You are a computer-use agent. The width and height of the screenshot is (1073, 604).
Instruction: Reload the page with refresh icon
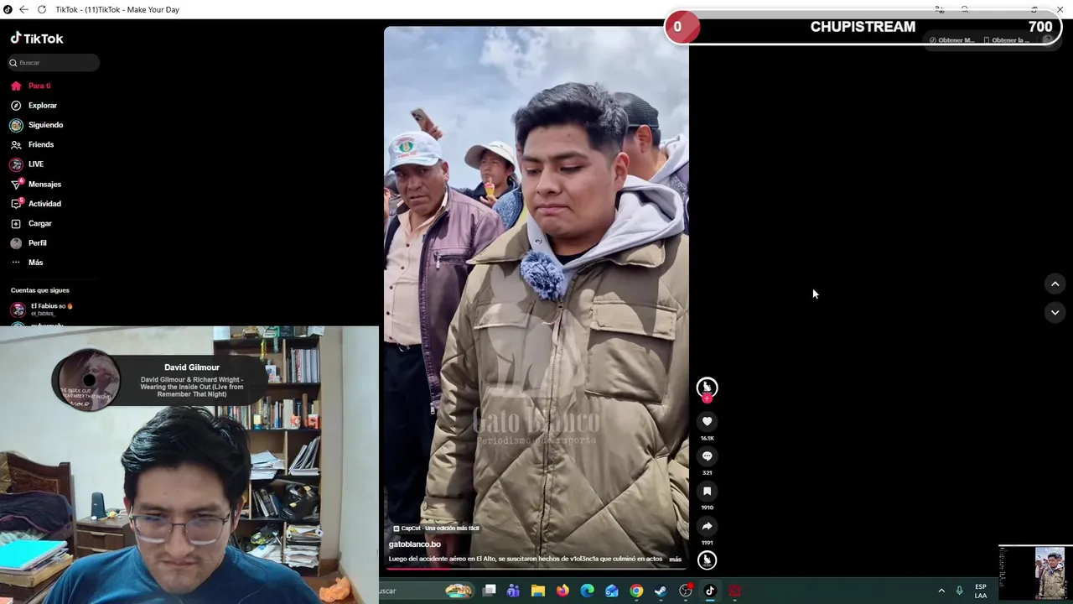click(x=42, y=9)
